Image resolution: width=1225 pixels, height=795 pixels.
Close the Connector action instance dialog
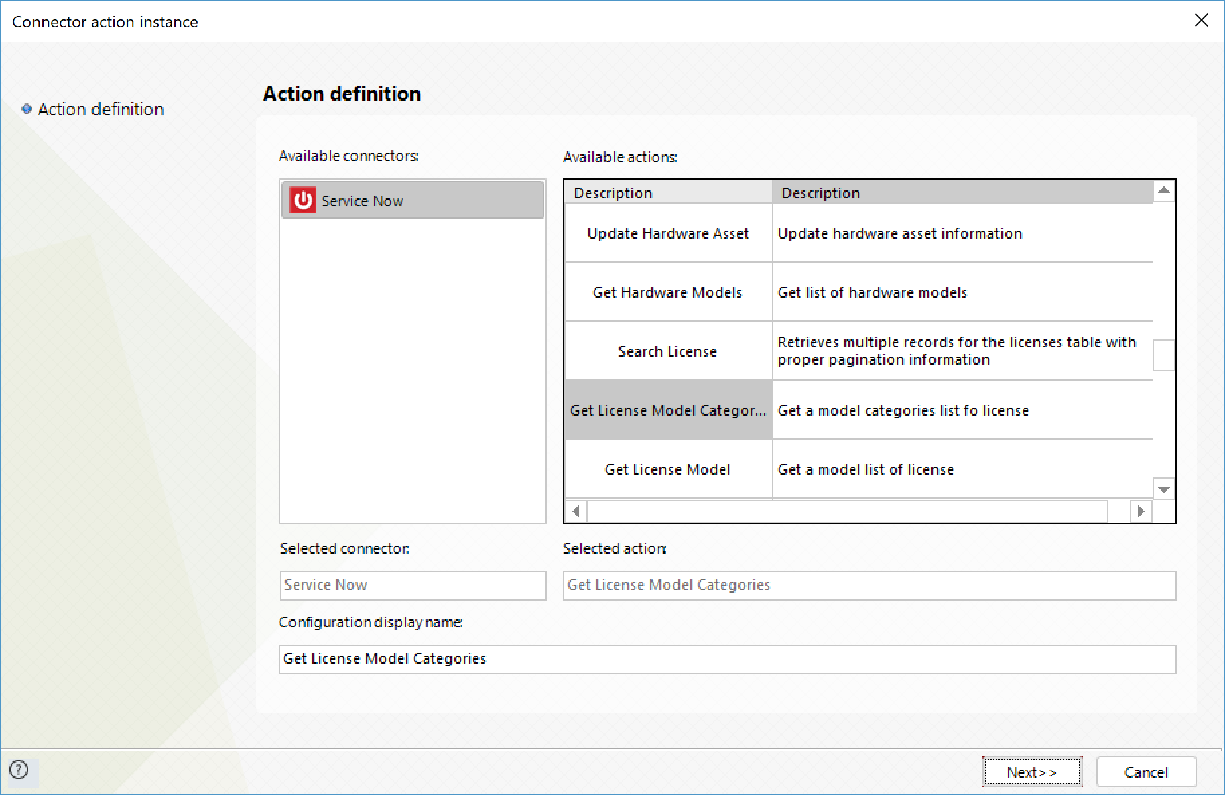(1201, 20)
